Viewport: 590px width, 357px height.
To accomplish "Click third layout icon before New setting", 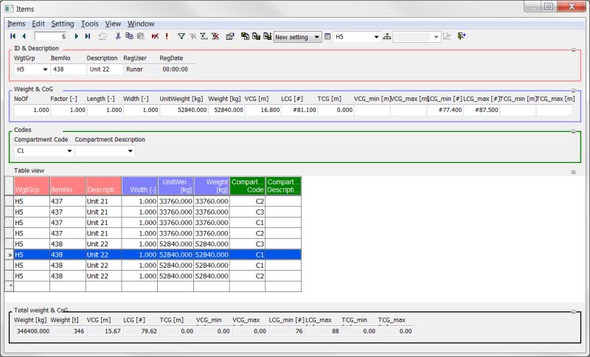I will pyautogui.click(x=268, y=36).
